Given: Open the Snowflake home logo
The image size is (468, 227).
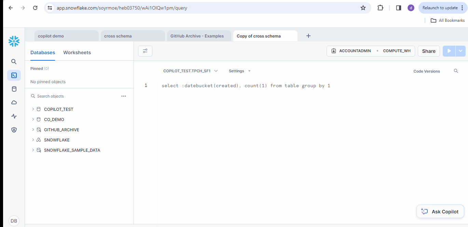Looking at the screenshot, I should click(14, 41).
